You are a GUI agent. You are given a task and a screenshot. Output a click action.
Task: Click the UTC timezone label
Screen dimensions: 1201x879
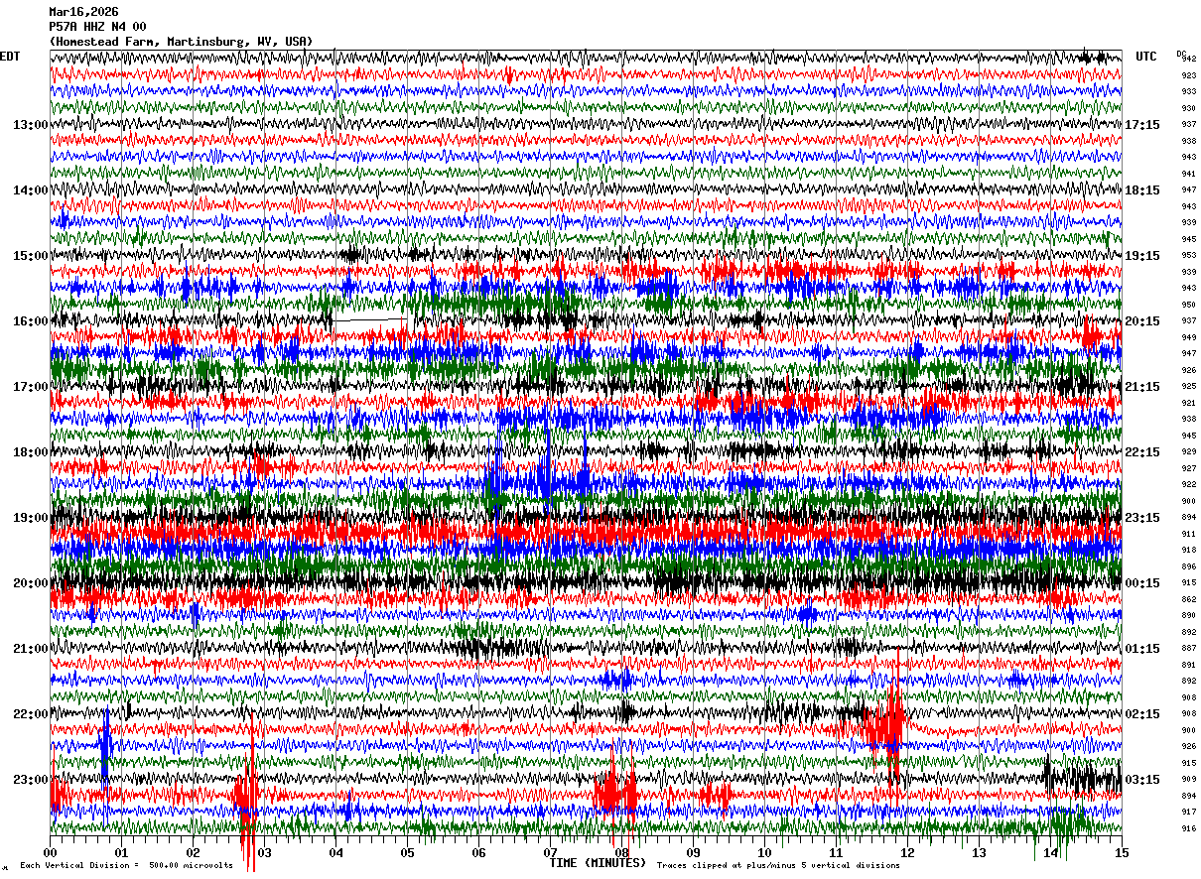(1146, 57)
